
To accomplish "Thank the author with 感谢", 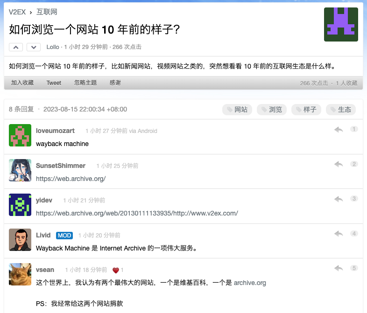I will [x=115, y=83].
